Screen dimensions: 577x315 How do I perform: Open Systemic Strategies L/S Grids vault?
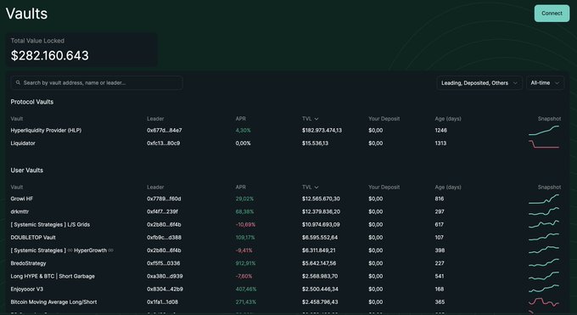(x=50, y=224)
